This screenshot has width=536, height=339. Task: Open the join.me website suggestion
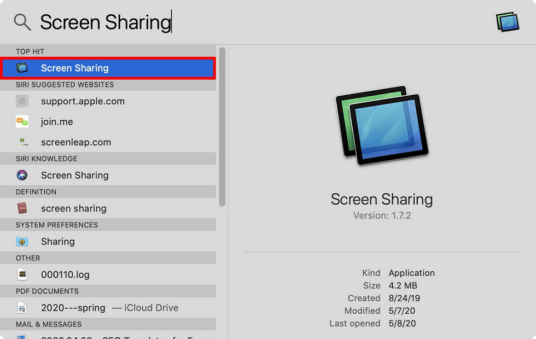57,122
